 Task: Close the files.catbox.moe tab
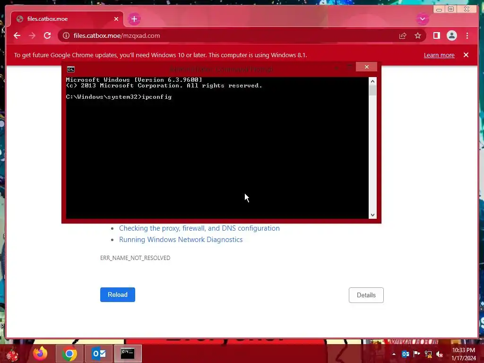click(116, 19)
